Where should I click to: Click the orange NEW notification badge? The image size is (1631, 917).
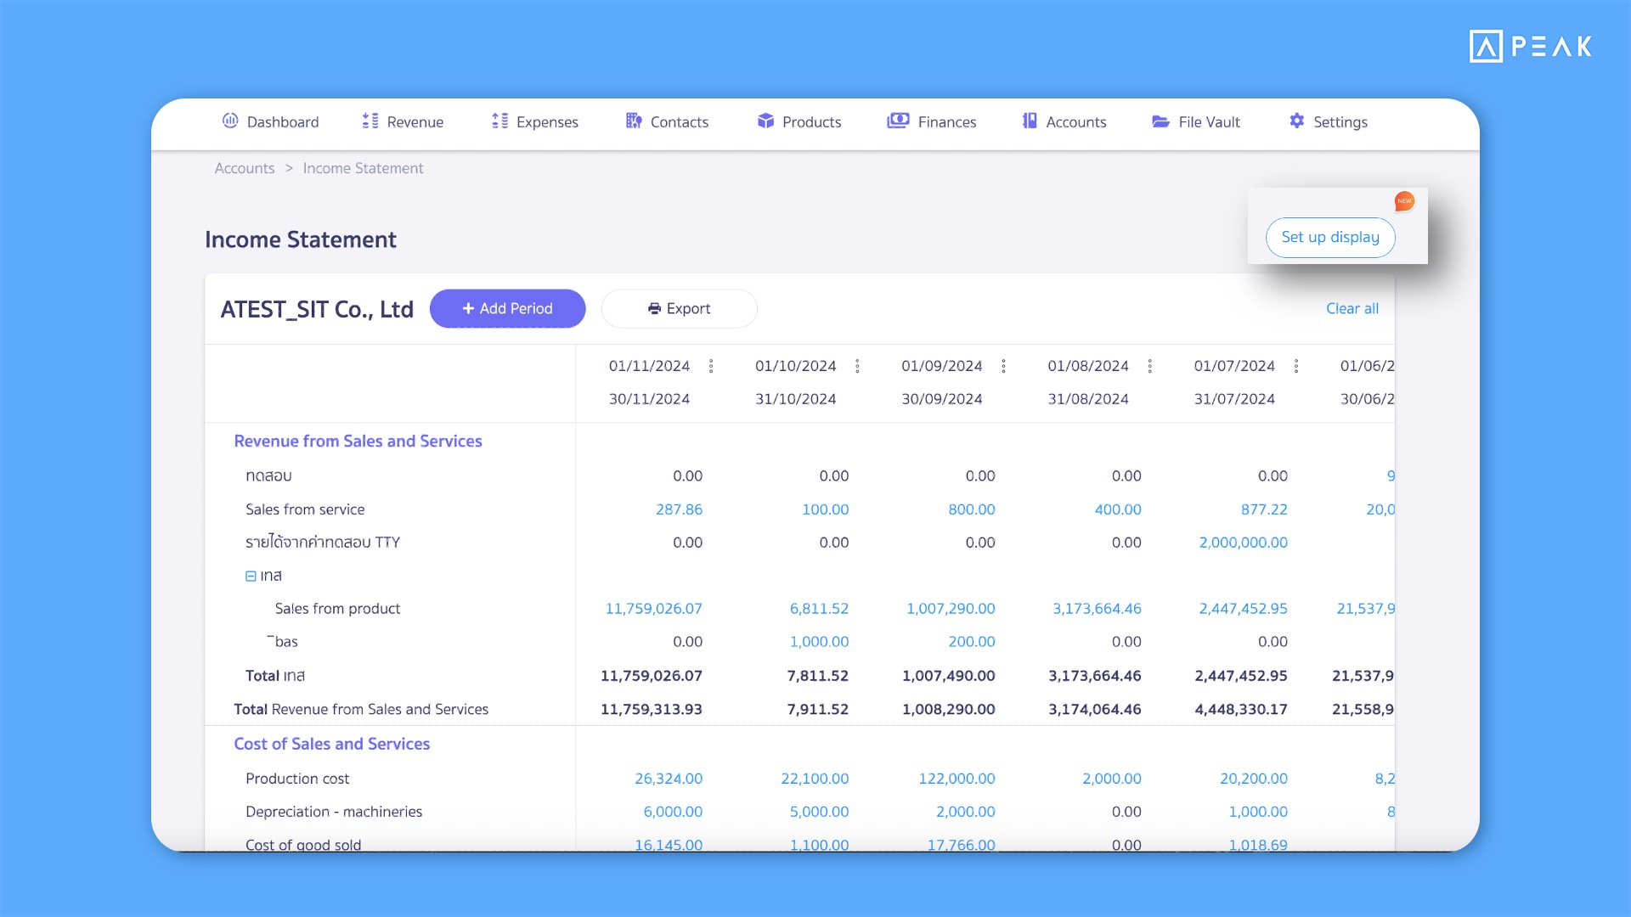[1404, 201]
